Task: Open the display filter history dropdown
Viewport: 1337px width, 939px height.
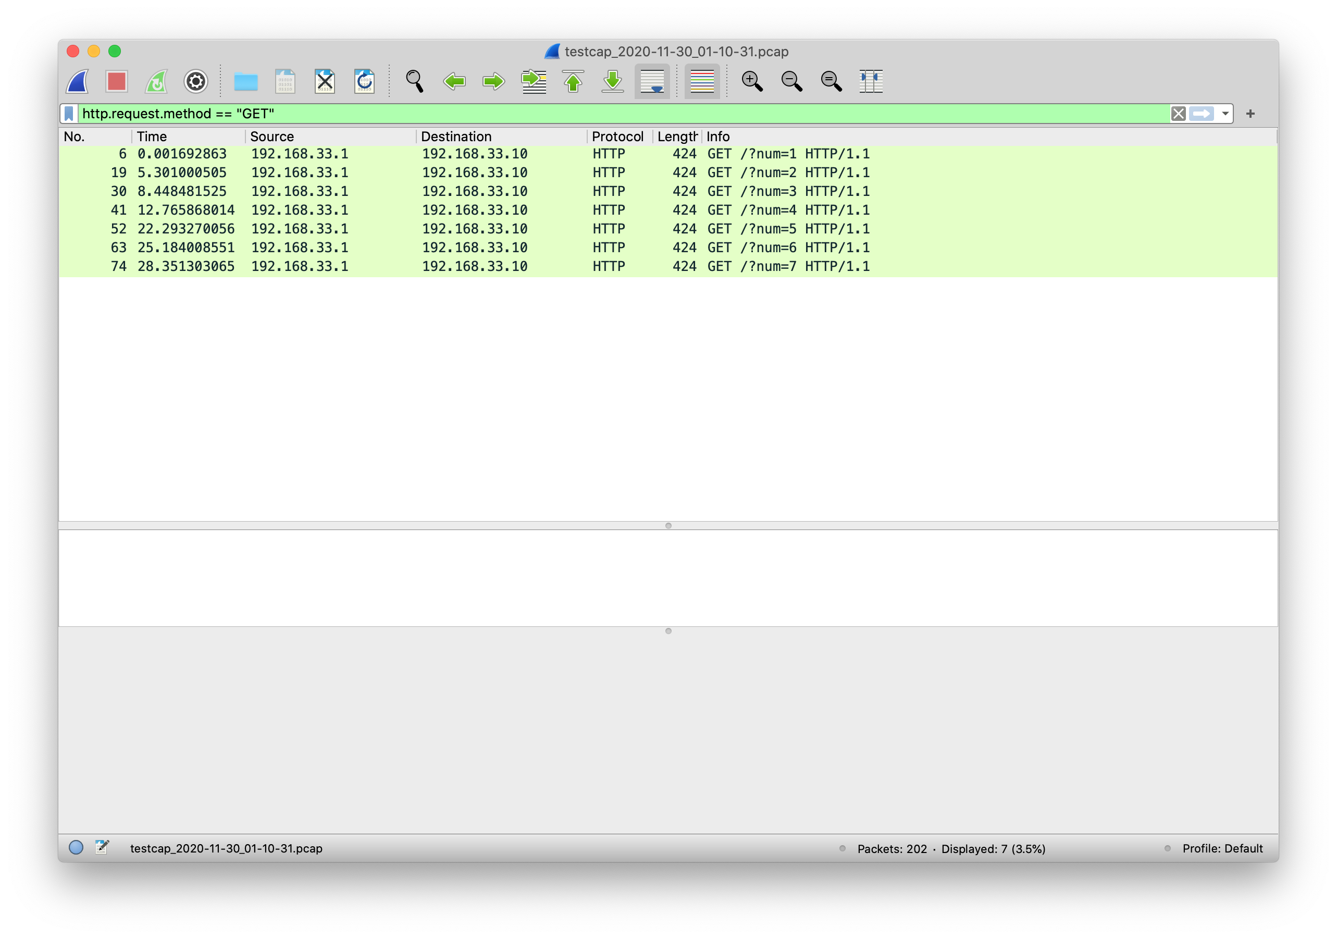Action: pyautogui.click(x=1224, y=114)
